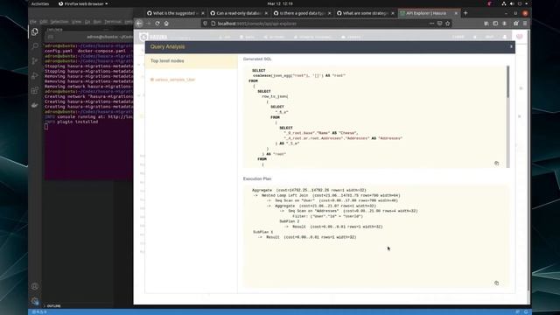Viewport: 560px width, 315px height.
Task: Open the Firefox Web Browser app menu
Action: [83, 3]
